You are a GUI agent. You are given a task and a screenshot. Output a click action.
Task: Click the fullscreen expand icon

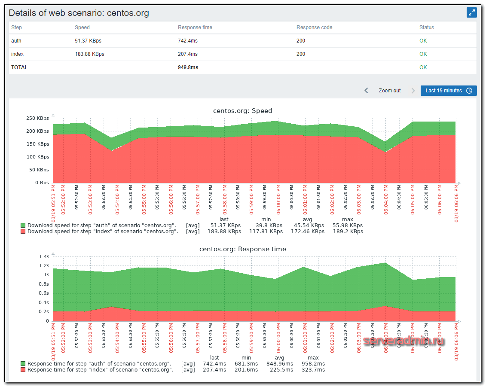coord(471,12)
